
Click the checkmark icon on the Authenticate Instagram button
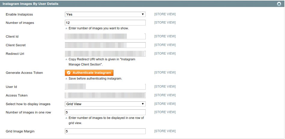click(x=69, y=73)
